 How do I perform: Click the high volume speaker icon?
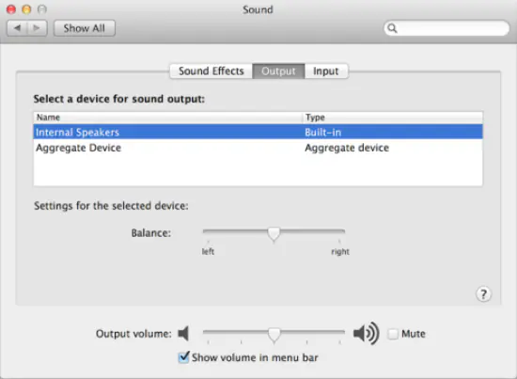point(366,334)
